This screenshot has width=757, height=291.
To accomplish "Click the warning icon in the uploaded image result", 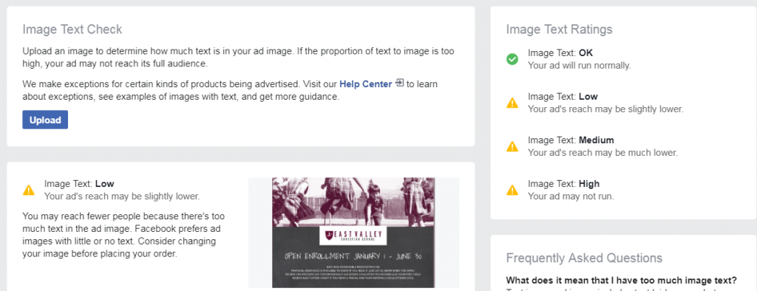I will coord(29,190).
